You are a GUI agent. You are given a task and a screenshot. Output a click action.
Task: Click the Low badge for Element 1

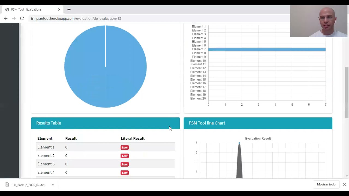(125, 148)
